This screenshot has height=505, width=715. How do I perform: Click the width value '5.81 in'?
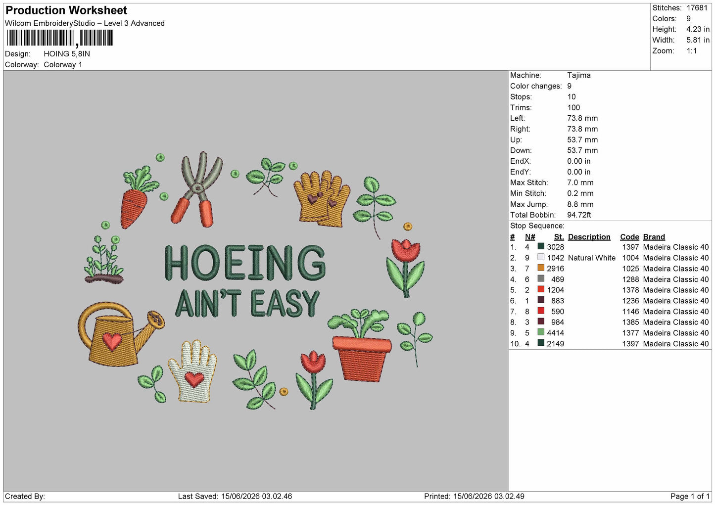[698, 40]
